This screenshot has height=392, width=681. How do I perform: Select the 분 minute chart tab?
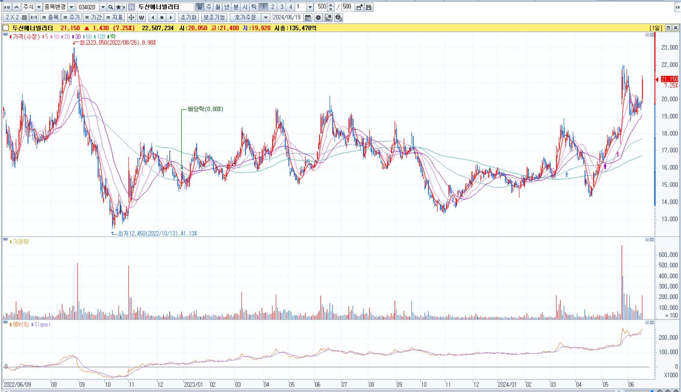point(236,7)
